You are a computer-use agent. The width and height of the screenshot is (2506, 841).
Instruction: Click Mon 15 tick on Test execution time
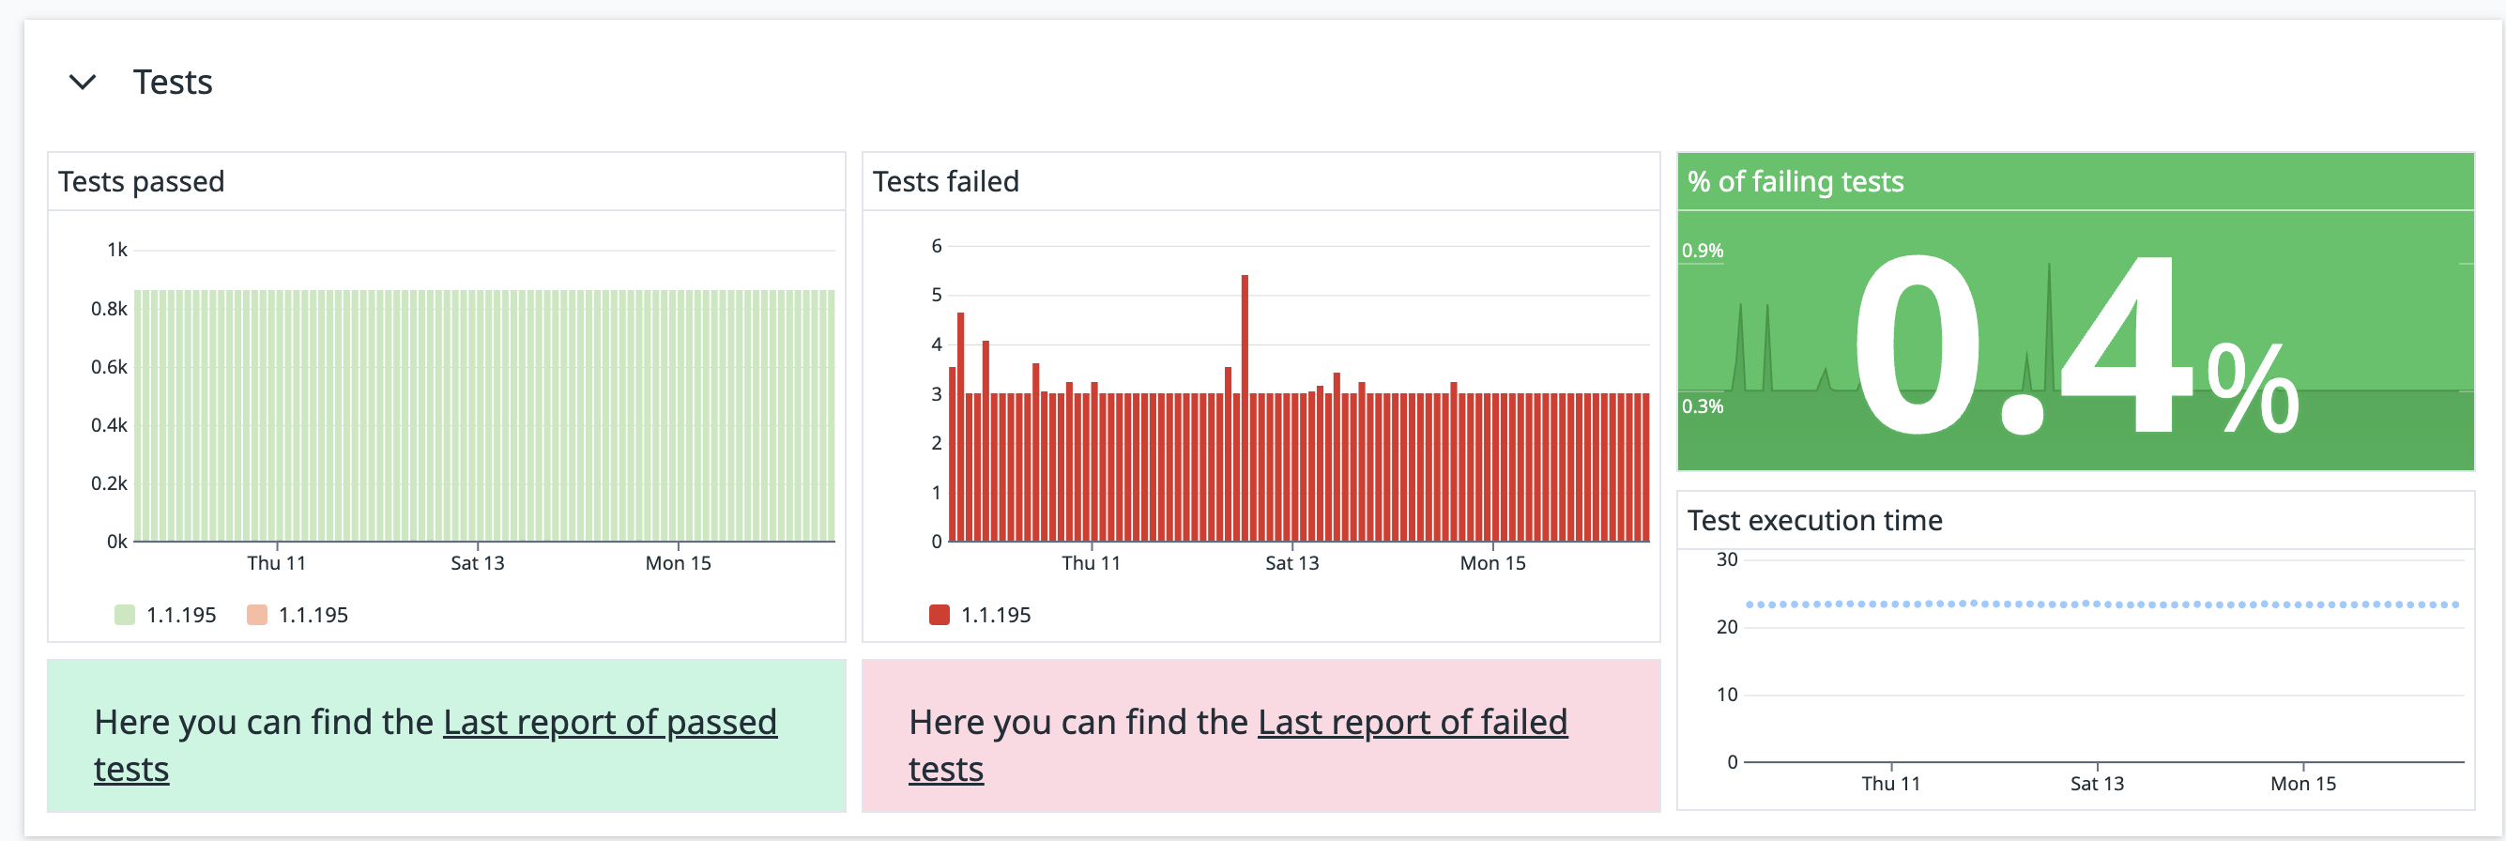click(2302, 784)
